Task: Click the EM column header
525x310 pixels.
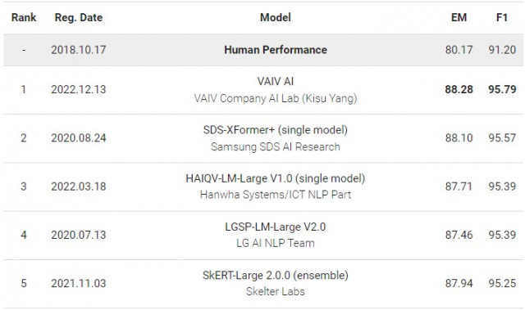Action: tap(459, 17)
